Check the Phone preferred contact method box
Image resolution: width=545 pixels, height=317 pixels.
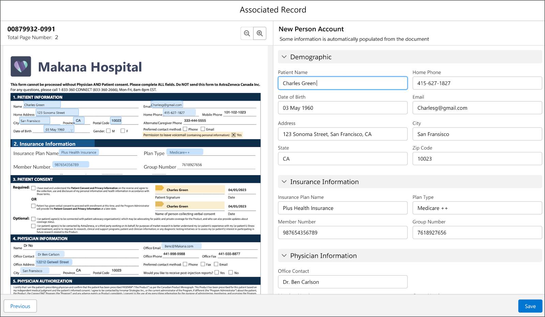[x=185, y=129]
